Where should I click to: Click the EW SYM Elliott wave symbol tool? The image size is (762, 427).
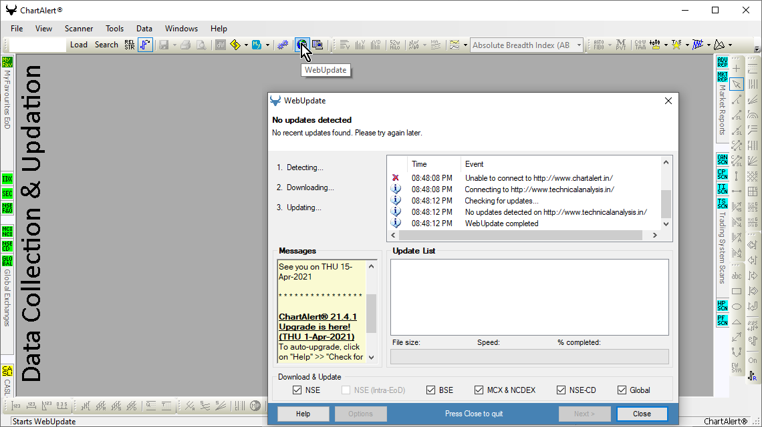(x=737, y=368)
